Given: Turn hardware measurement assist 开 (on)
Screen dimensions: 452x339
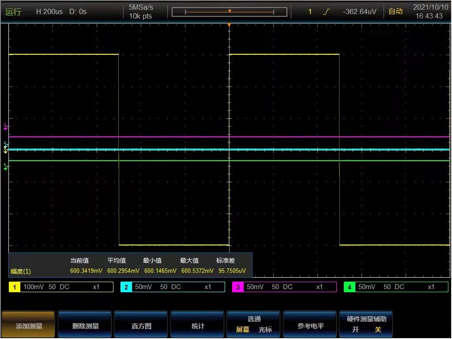Looking at the screenshot, I should coord(355,330).
